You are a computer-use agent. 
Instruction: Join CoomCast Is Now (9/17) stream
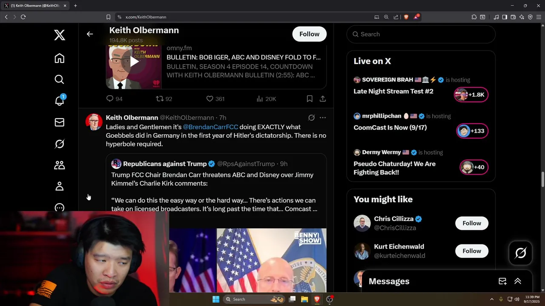(390, 127)
